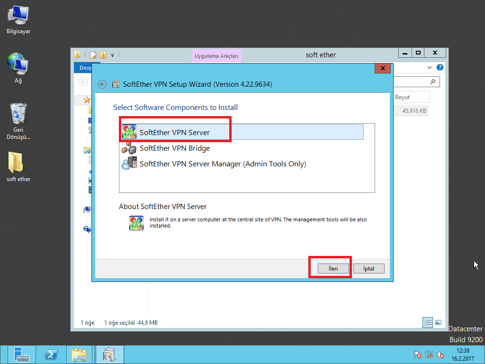Click the wizard back arrow button
Viewport: 485px width, 364px height.
coord(102,84)
